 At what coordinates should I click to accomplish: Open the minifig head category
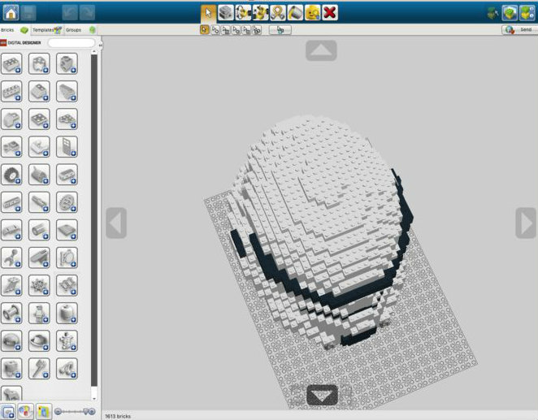coord(67,313)
